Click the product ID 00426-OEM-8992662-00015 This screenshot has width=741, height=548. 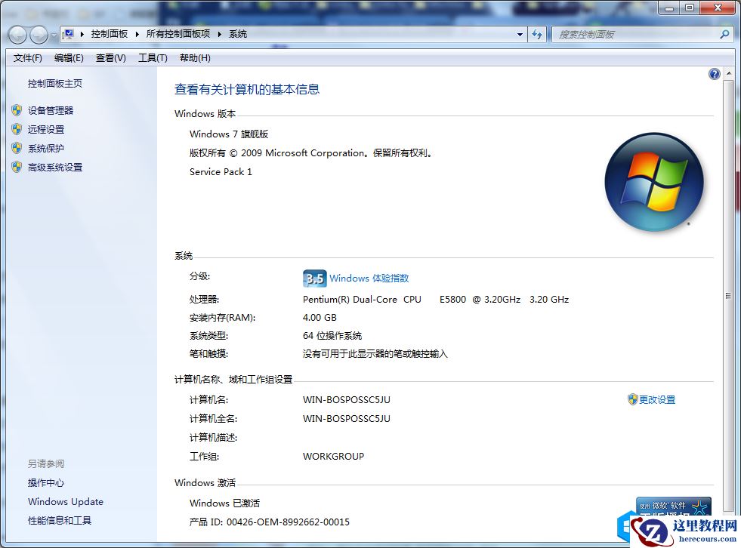289,522
